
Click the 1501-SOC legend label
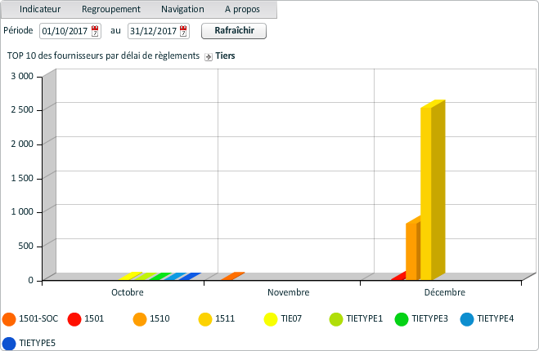pyautogui.click(x=38, y=318)
